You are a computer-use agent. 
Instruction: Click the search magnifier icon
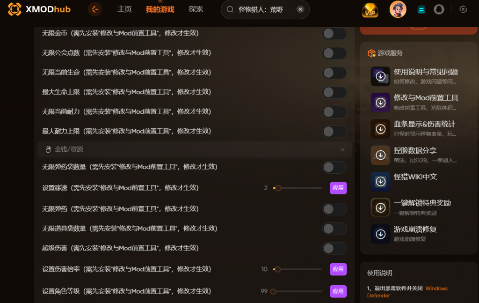[x=230, y=9]
